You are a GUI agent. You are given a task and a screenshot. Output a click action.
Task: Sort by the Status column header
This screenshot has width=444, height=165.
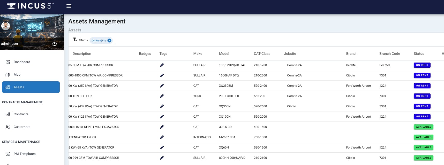click(x=419, y=54)
